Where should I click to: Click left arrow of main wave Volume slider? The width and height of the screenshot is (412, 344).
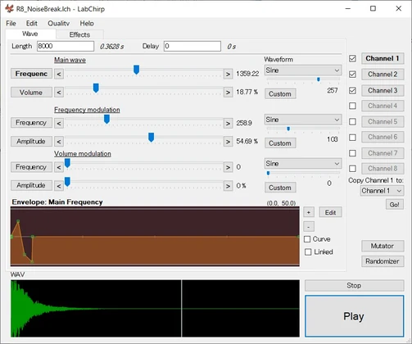[59, 93]
